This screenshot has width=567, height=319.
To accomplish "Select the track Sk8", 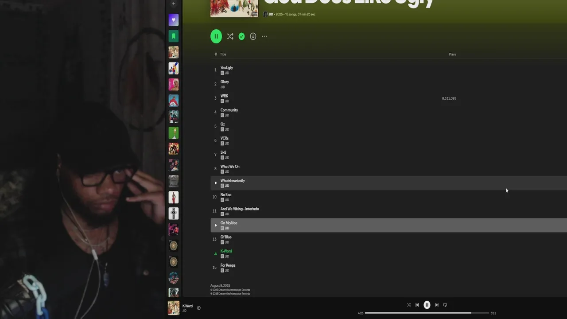I will pyautogui.click(x=223, y=152).
